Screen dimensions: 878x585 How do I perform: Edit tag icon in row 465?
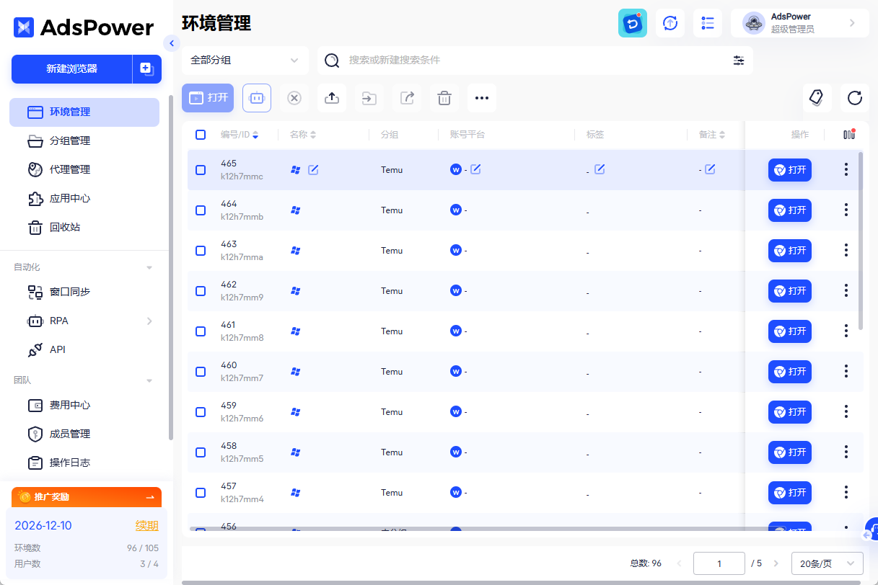[600, 169]
